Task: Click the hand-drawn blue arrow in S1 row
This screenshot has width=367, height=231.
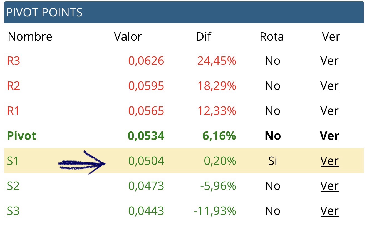Action: point(82,163)
